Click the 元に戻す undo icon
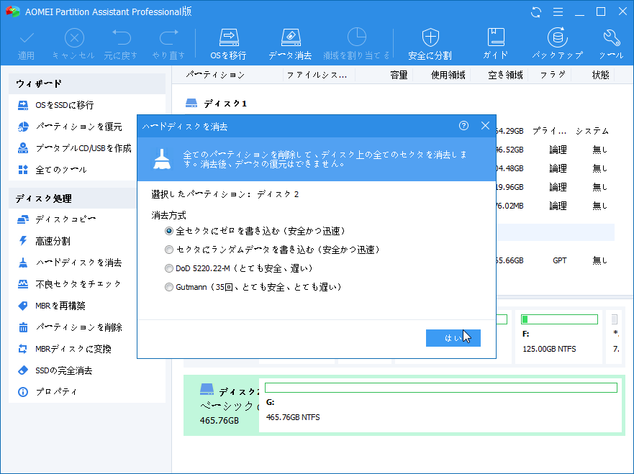The height and width of the screenshot is (474, 634). click(x=121, y=45)
